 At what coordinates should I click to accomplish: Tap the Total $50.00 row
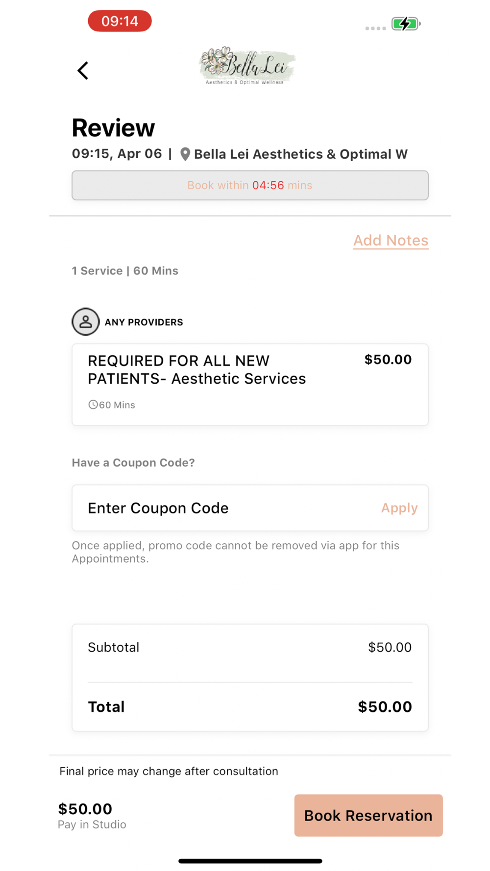click(x=250, y=707)
